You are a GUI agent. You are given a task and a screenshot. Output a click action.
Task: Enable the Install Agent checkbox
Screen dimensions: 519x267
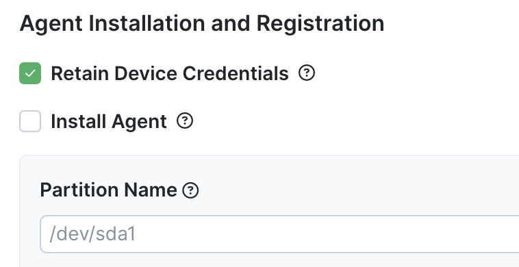(x=30, y=121)
